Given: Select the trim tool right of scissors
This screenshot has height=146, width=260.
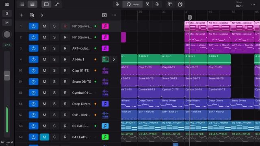Looking at the screenshot, I should (x=157, y=4).
